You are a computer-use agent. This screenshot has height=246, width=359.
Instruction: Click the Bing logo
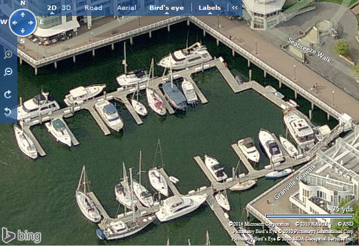tap(22, 236)
